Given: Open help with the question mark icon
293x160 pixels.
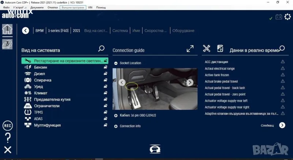Looking at the screenshot, I should coord(8,137).
